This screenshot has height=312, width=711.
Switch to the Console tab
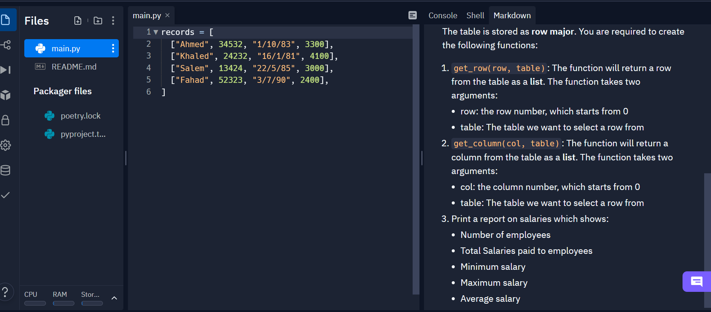[443, 15]
